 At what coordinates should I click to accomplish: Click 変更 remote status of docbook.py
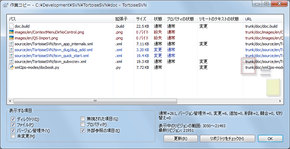click(203, 67)
